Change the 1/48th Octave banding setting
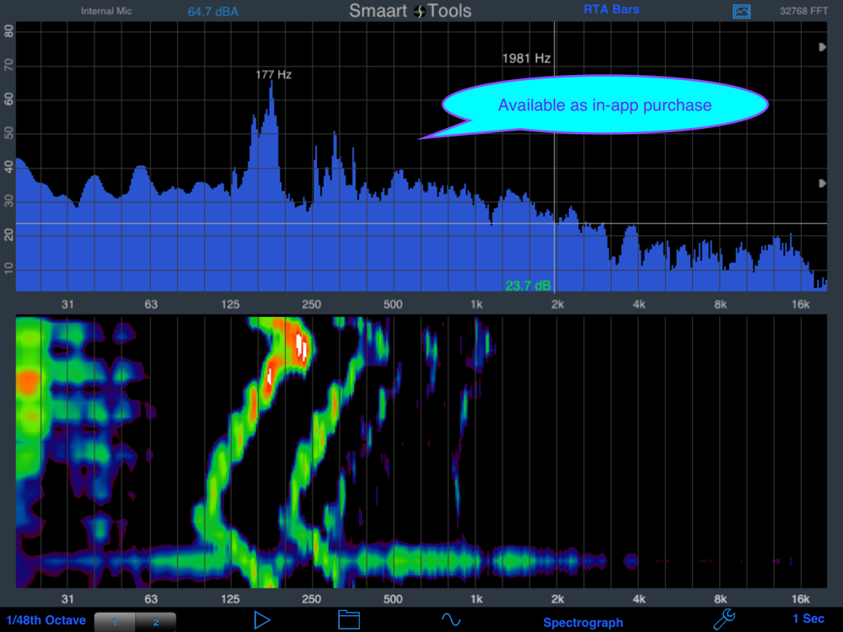 [46, 620]
